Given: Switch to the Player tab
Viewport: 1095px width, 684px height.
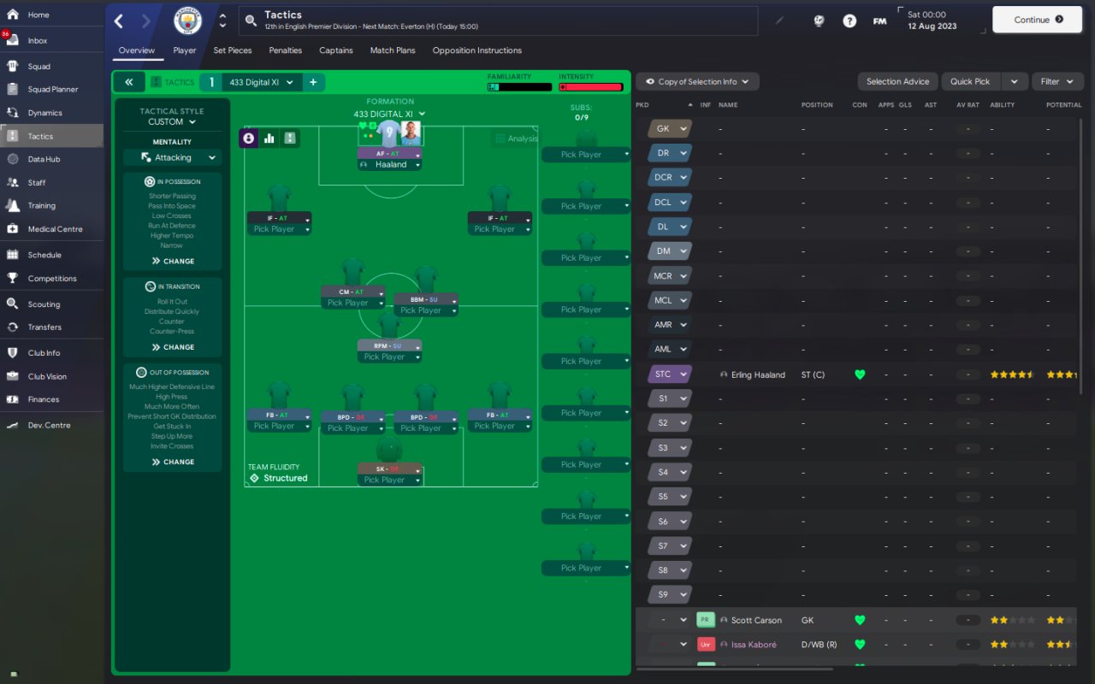Looking at the screenshot, I should [184, 50].
